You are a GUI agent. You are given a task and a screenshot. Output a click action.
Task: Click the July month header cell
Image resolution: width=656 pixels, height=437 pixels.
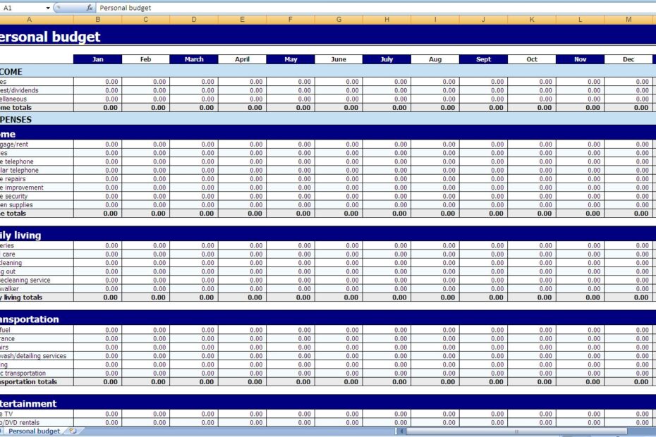point(386,59)
